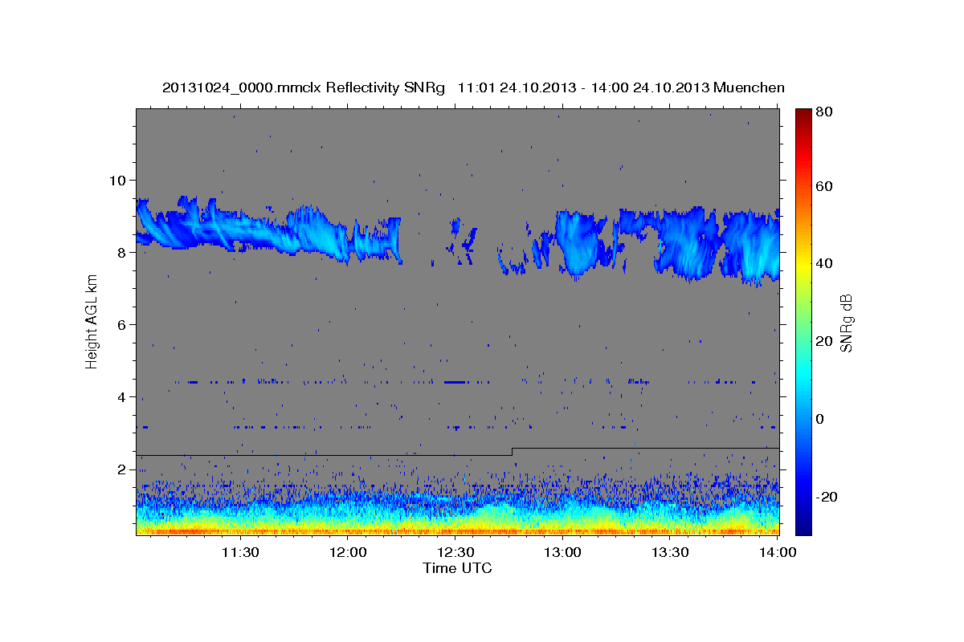Screen dimensions: 964x642
Task: Click the colorbar value 60
Action: [x=823, y=186]
